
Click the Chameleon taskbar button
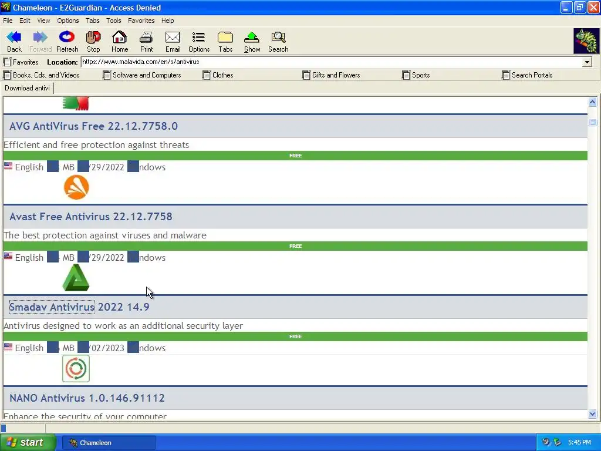click(109, 443)
